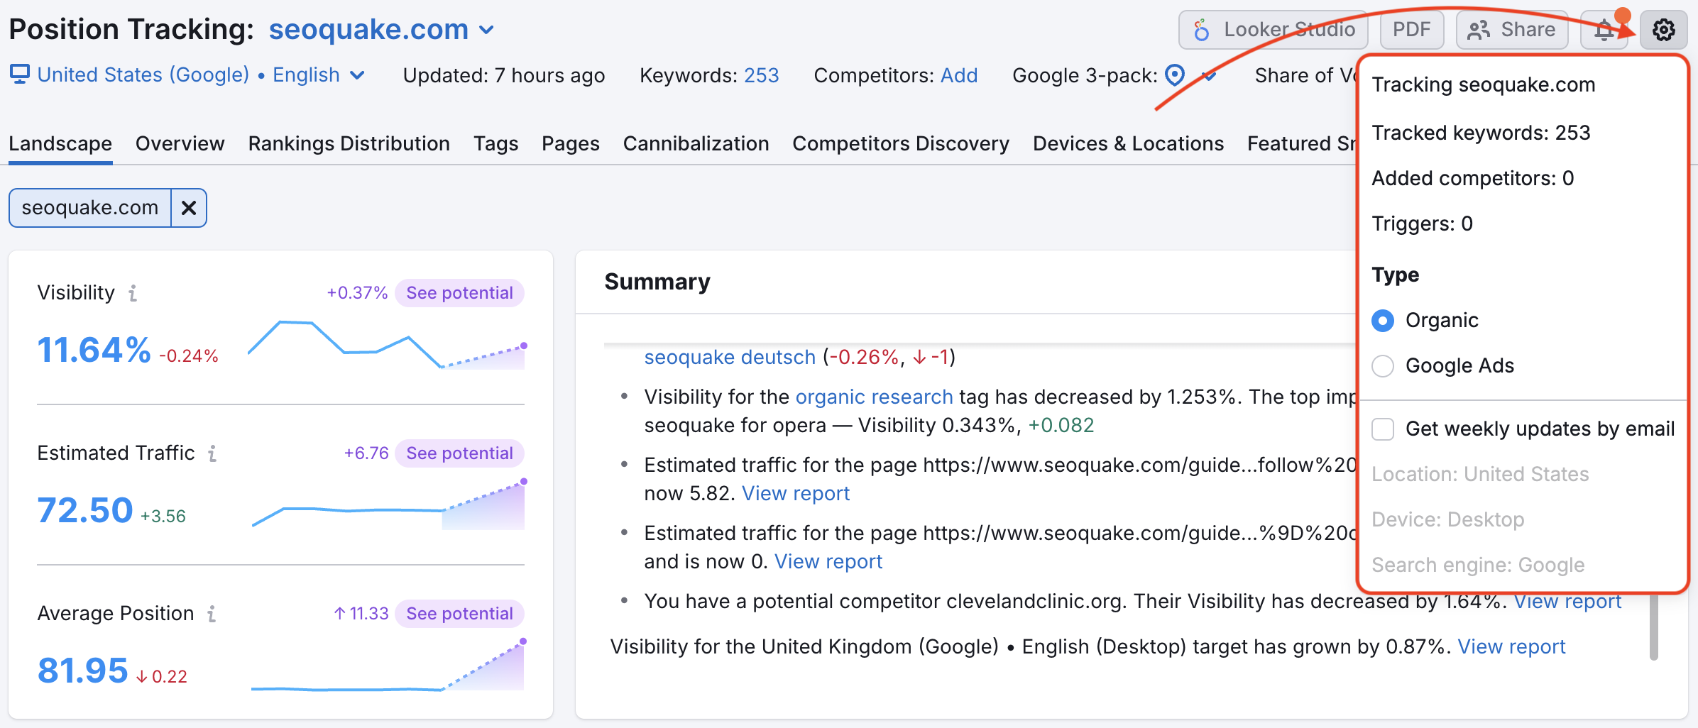The width and height of the screenshot is (1698, 728).
Task: Click See potential for Estimated Traffic
Action: [x=459, y=453]
